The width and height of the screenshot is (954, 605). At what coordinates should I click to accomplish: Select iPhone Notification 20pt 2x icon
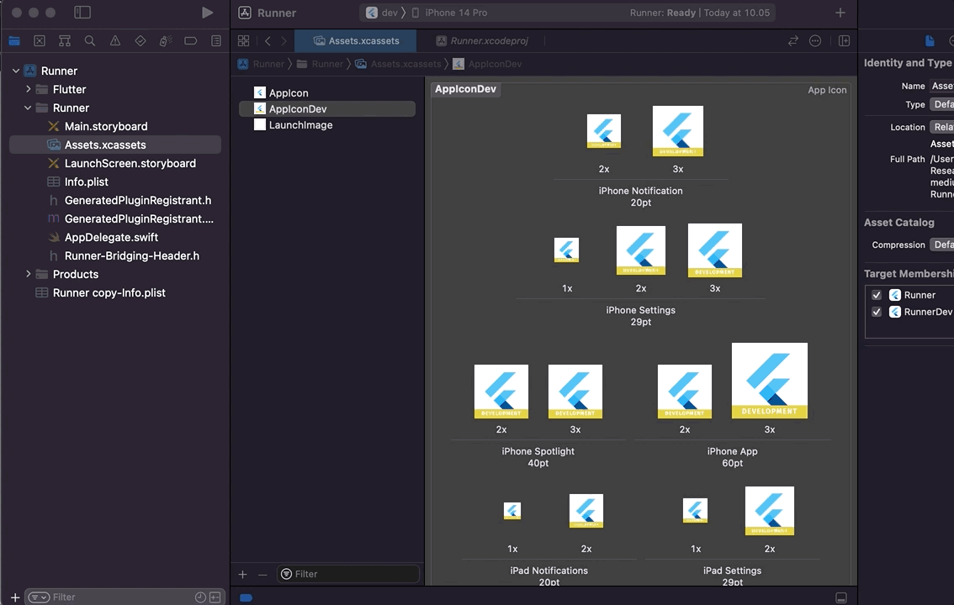tap(603, 130)
